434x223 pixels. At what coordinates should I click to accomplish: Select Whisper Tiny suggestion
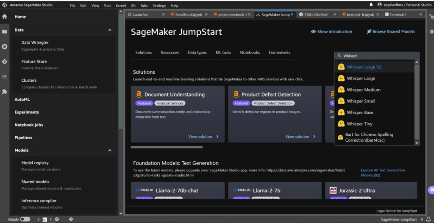tap(375, 124)
